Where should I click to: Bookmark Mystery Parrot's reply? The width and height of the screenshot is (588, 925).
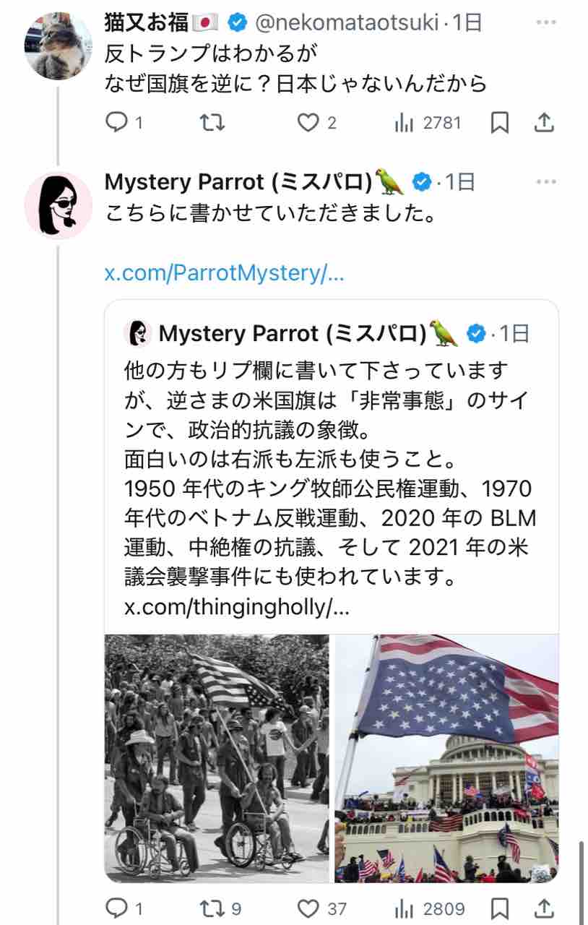click(500, 909)
